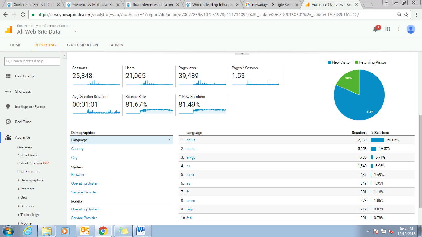
Task: Open the ADMIN tab
Action: (x=117, y=45)
